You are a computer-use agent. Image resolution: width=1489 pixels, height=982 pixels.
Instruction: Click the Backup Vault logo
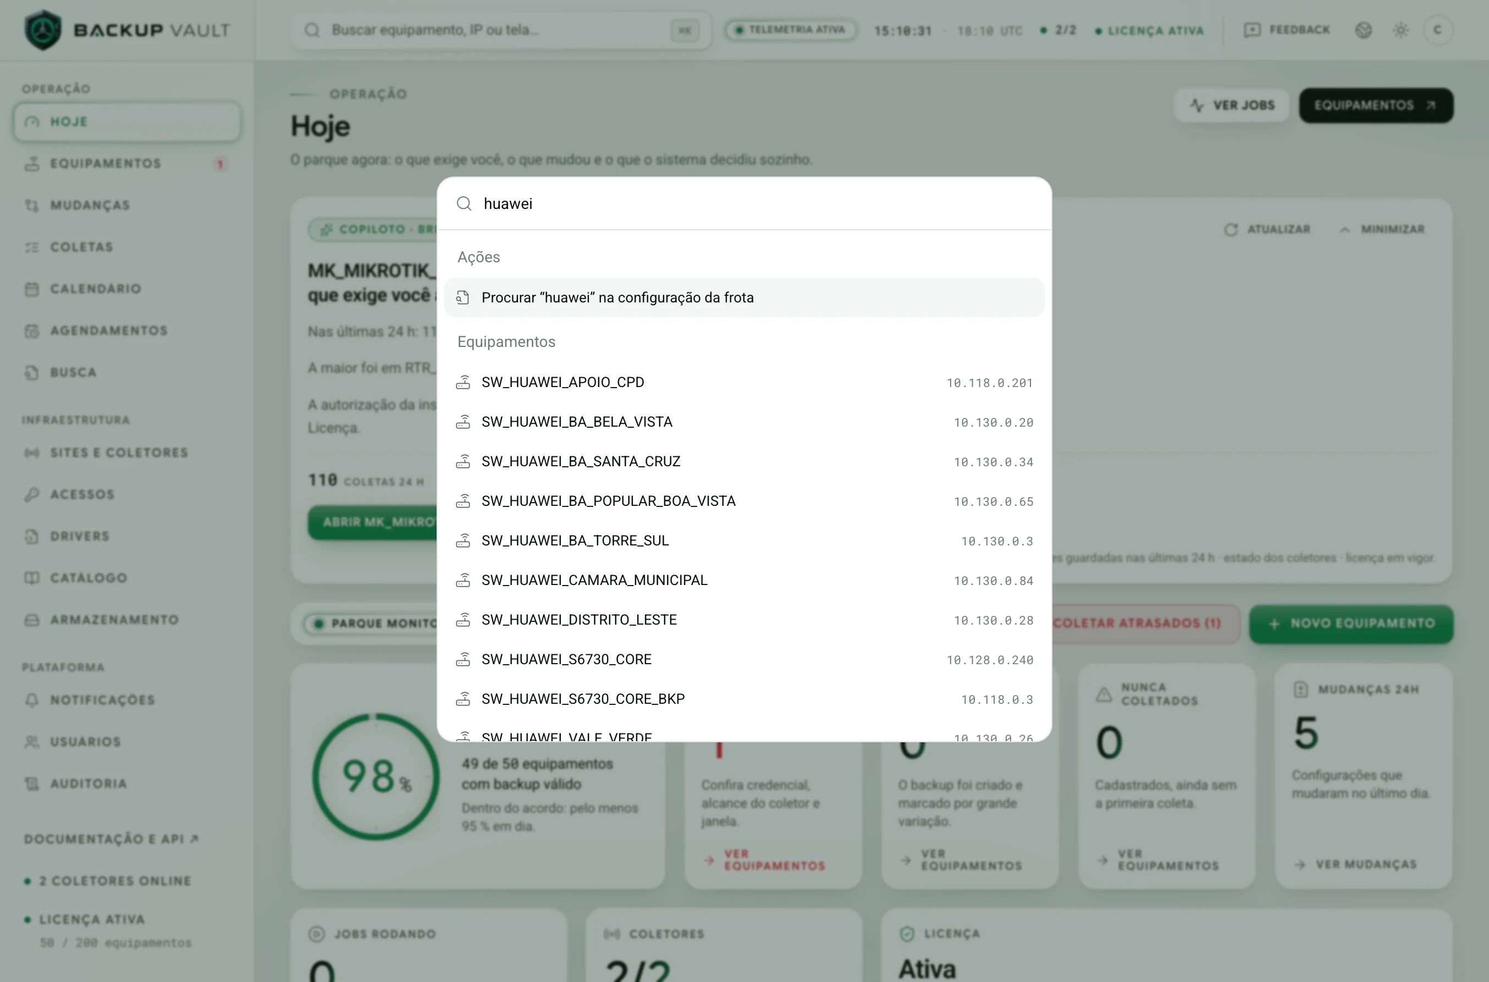(x=126, y=30)
